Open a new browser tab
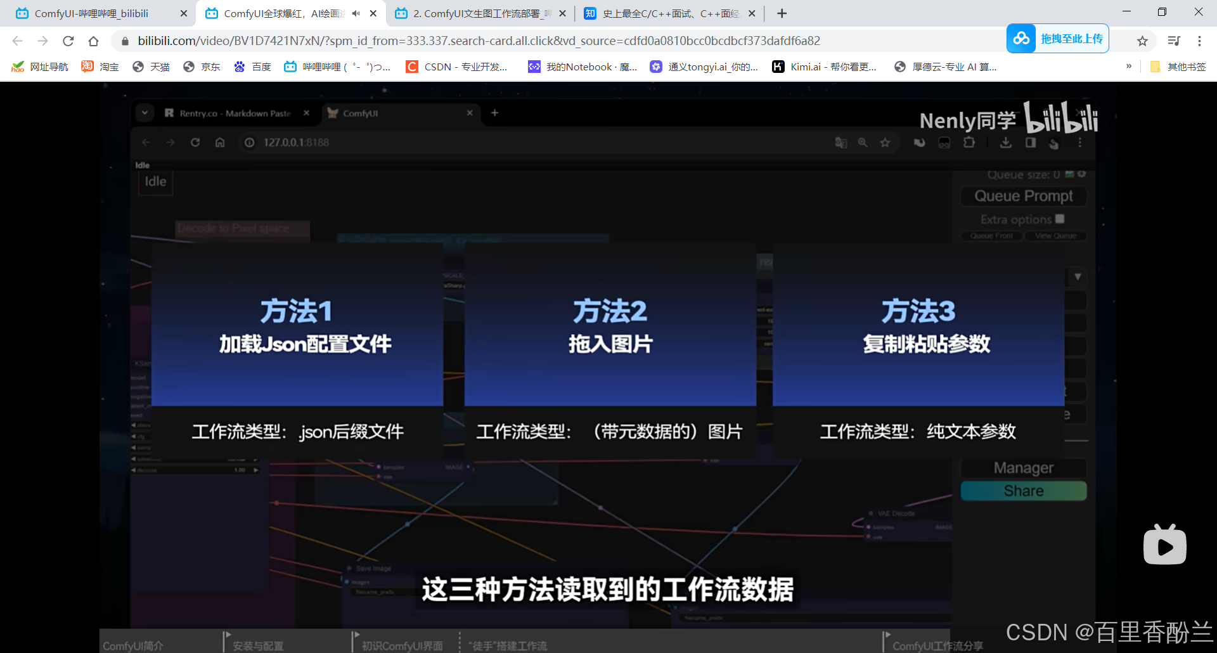This screenshot has width=1217, height=653. click(782, 13)
